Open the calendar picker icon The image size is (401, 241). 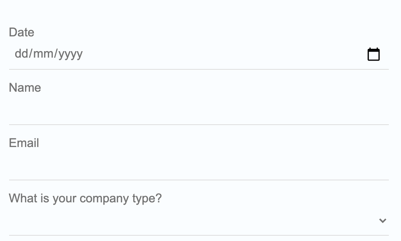click(374, 55)
